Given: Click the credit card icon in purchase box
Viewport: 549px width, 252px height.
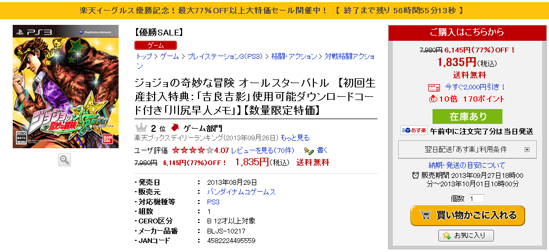Looking at the screenshot, I should pyautogui.click(x=434, y=87).
